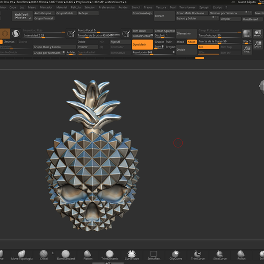
Task: Click the brush target icon marked D
Action: pos(126,34)
